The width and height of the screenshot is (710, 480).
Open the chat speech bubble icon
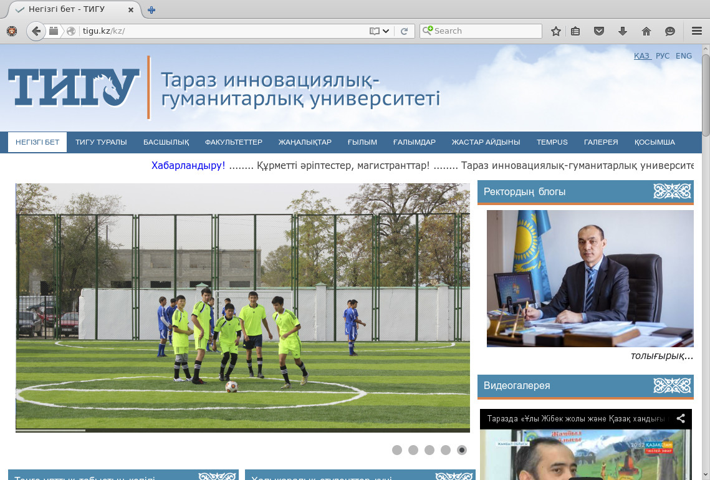click(x=669, y=31)
